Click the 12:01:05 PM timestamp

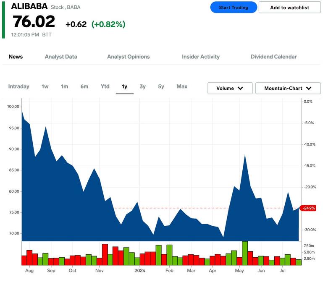pos(25,35)
